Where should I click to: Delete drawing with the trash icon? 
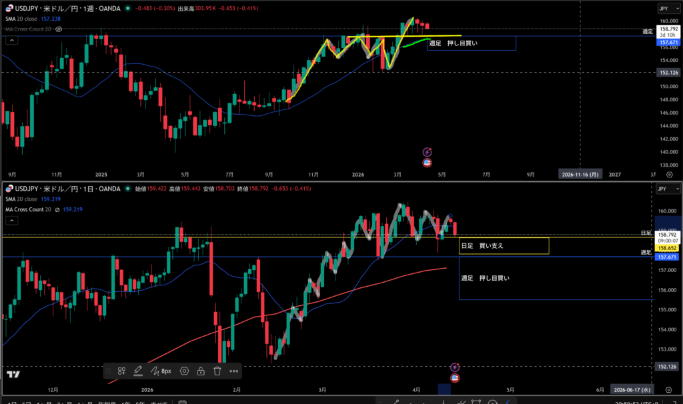[217, 371]
